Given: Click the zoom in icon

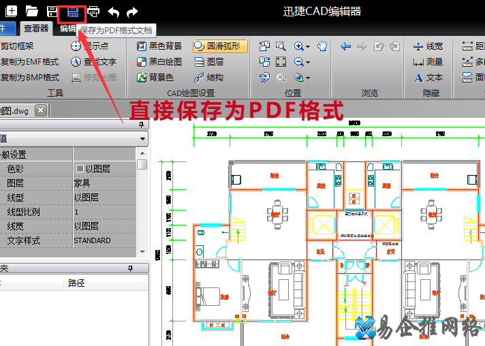Looking at the screenshot, I should tap(298, 46).
